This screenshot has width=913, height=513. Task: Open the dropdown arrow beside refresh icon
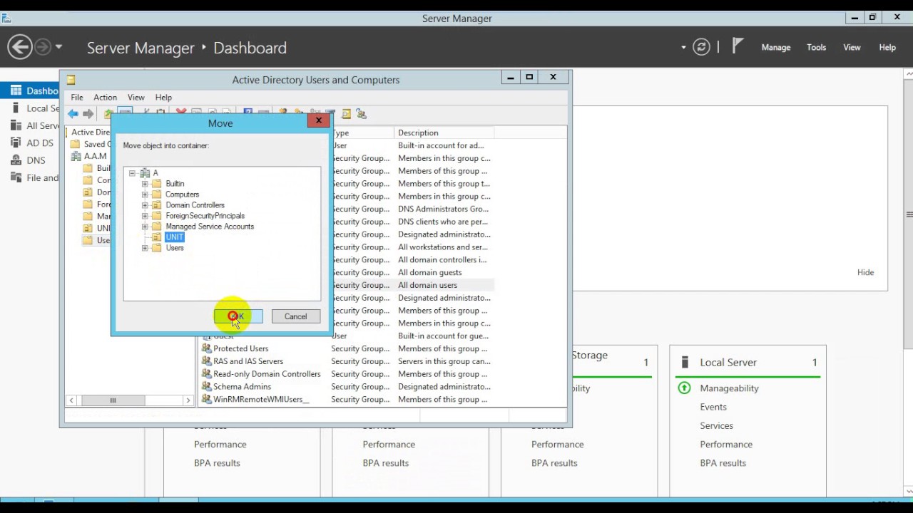[683, 47]
